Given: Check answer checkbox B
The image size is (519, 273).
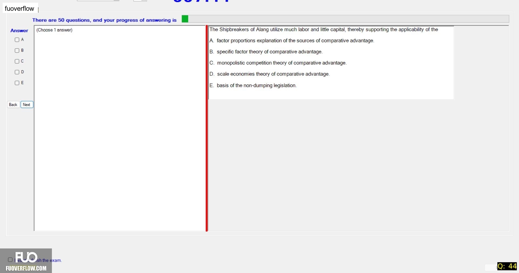Looking at the screenshot, I should 17,50.
